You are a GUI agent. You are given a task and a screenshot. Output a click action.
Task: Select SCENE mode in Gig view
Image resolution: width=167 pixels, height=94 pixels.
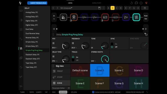pyautogui.click(x=61, y=83)
